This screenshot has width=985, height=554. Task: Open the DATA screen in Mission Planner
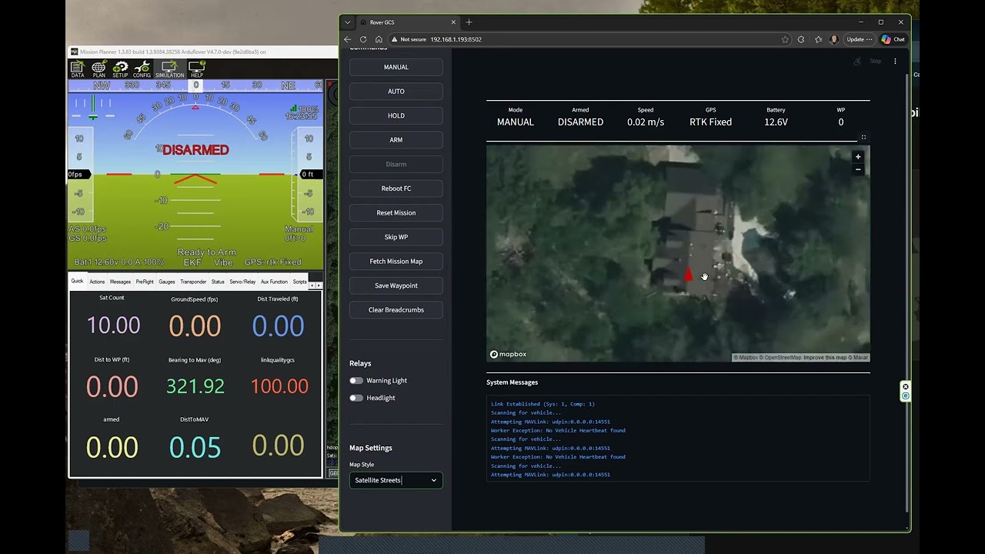pyautogui.click(x=78, y=70)
